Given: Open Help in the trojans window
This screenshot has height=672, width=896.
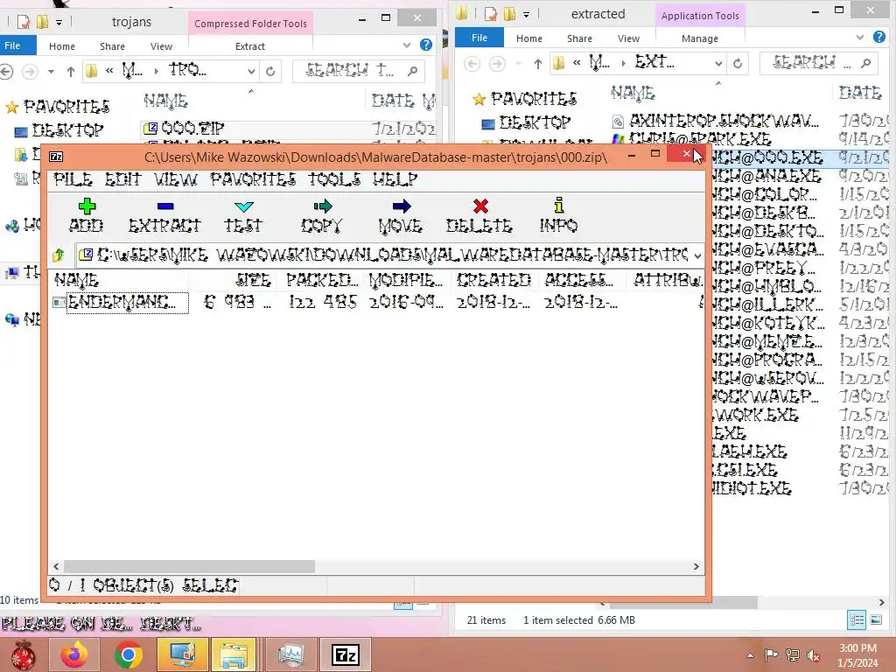Looking at the screenshot, I should [426, 45].
